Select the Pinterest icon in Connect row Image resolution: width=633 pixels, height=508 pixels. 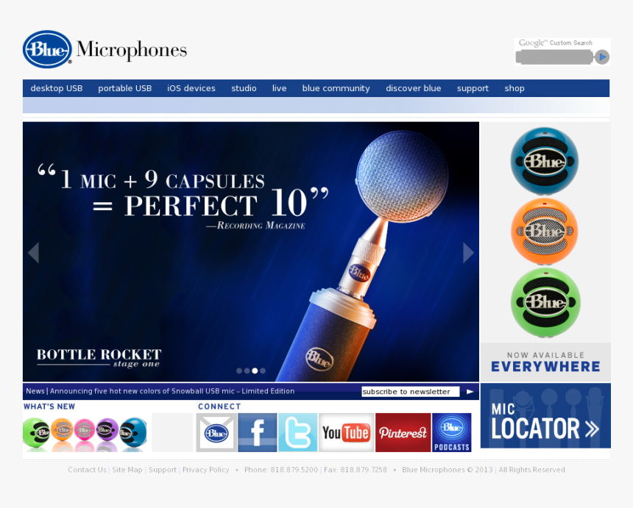[403, 432]
